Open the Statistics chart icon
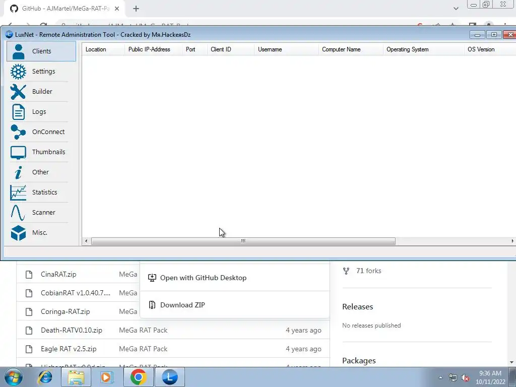Viewport: 516px width, 387px height. point(18,192)
